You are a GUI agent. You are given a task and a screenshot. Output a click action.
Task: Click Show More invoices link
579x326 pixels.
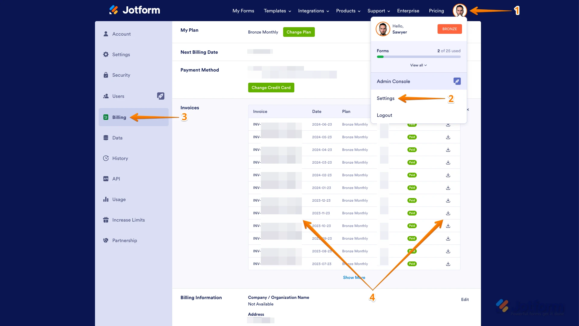(x=354, y=277)
